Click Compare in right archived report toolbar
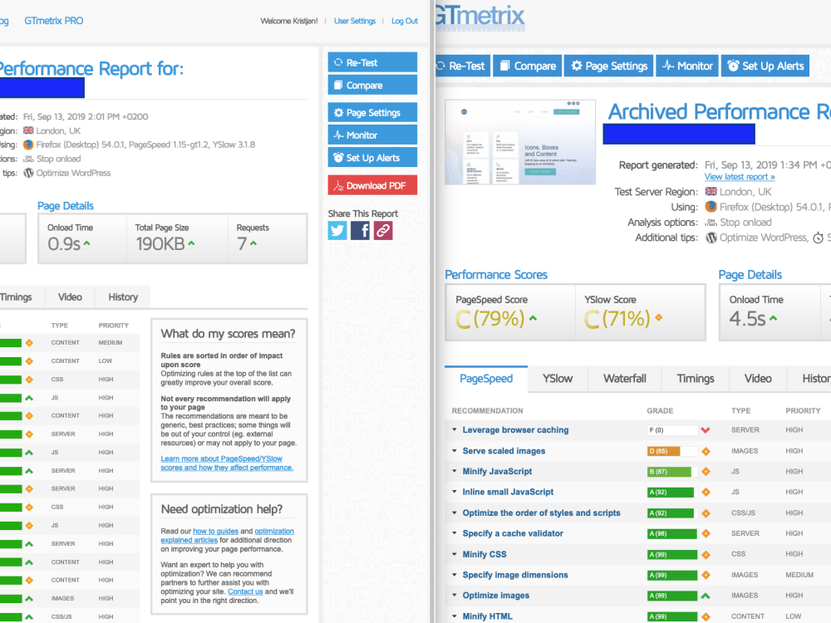The width and height of the screenshot is (831, 623). point(528,66)
